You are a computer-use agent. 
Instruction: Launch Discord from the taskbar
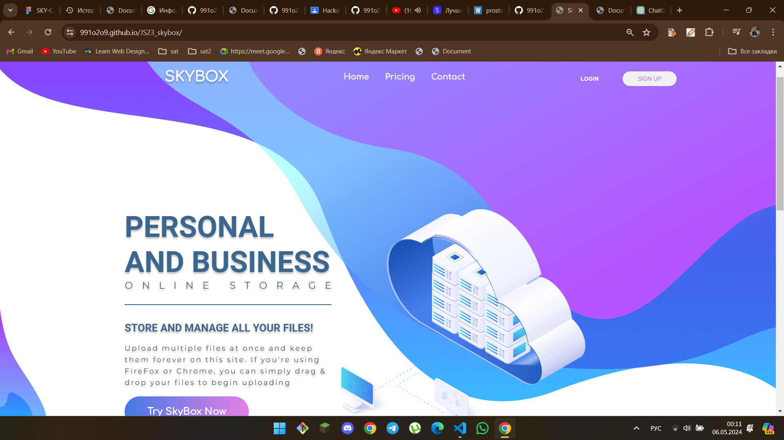348,428
